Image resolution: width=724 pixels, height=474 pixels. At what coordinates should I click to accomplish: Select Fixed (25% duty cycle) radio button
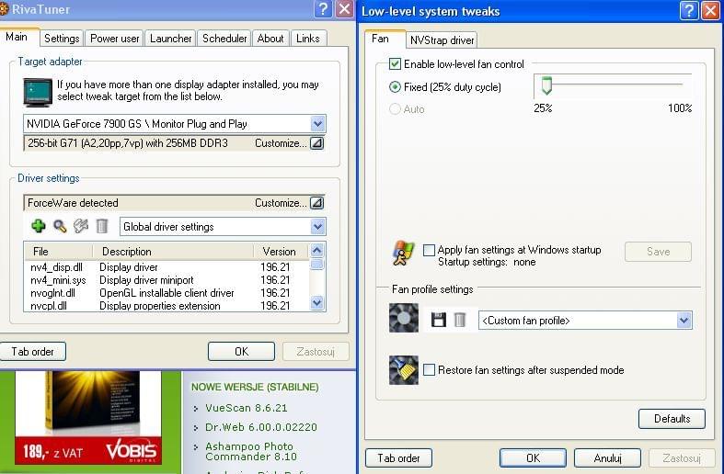point(395,86)
